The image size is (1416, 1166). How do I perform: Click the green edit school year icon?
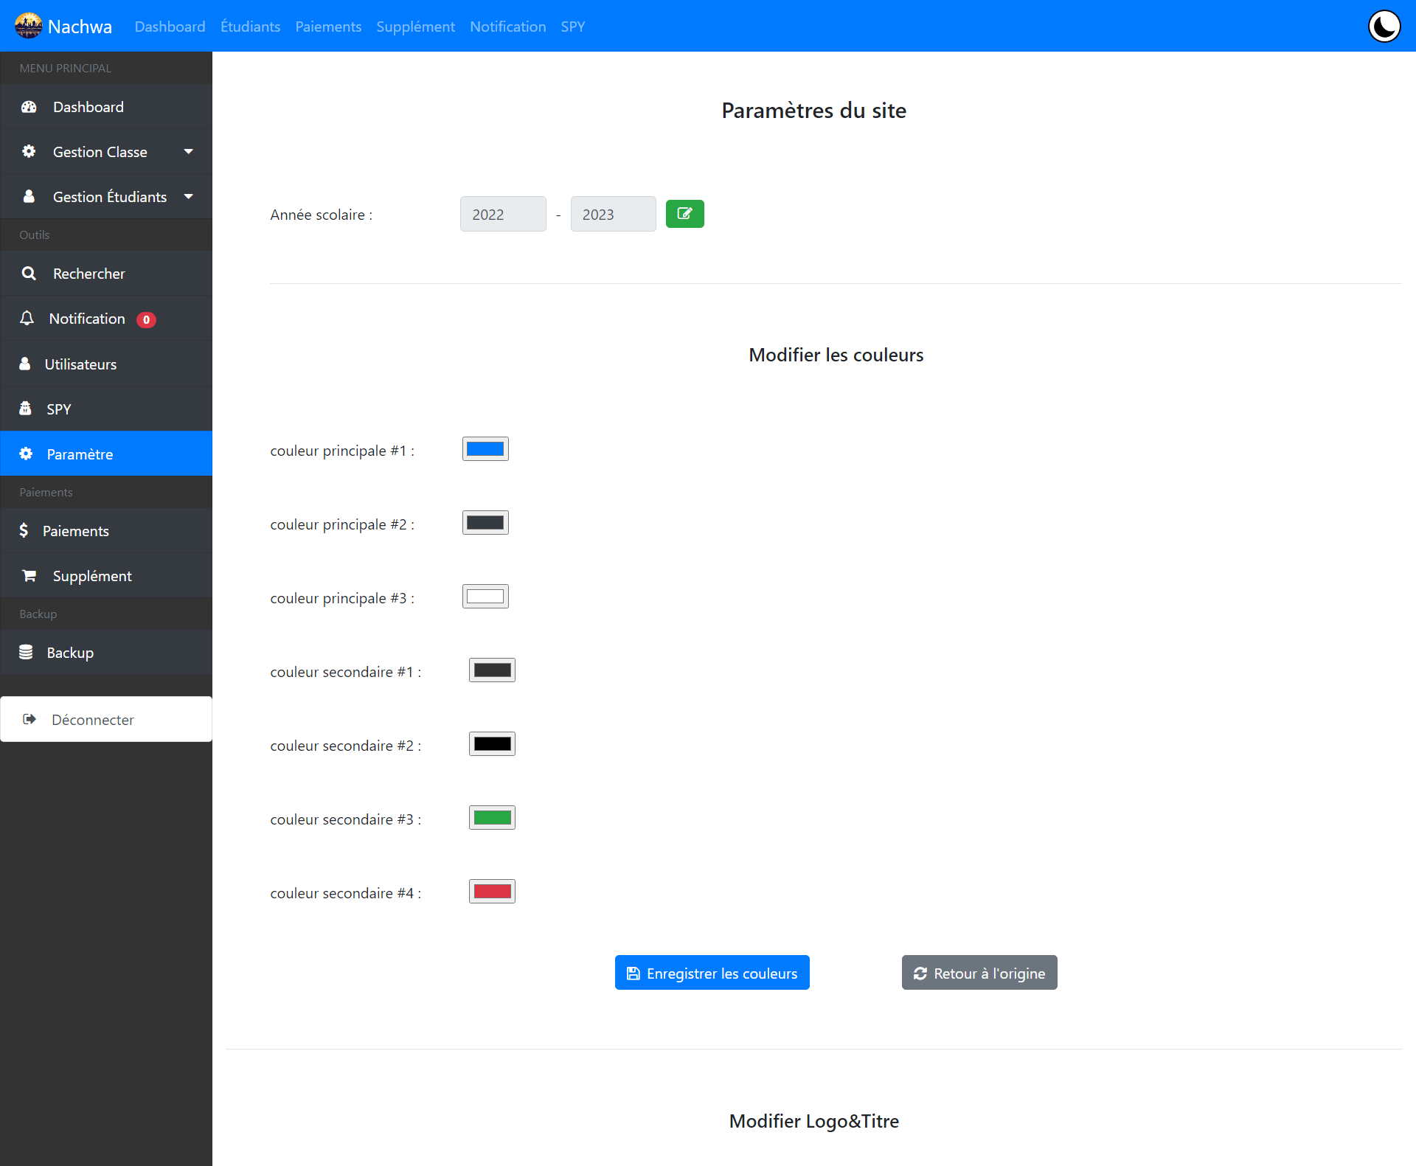[684, 214]
